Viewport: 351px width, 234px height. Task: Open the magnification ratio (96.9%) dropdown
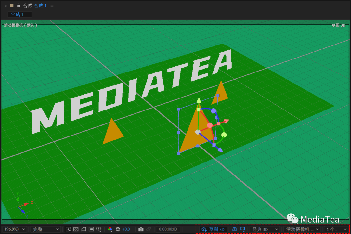tap(15, 229)
